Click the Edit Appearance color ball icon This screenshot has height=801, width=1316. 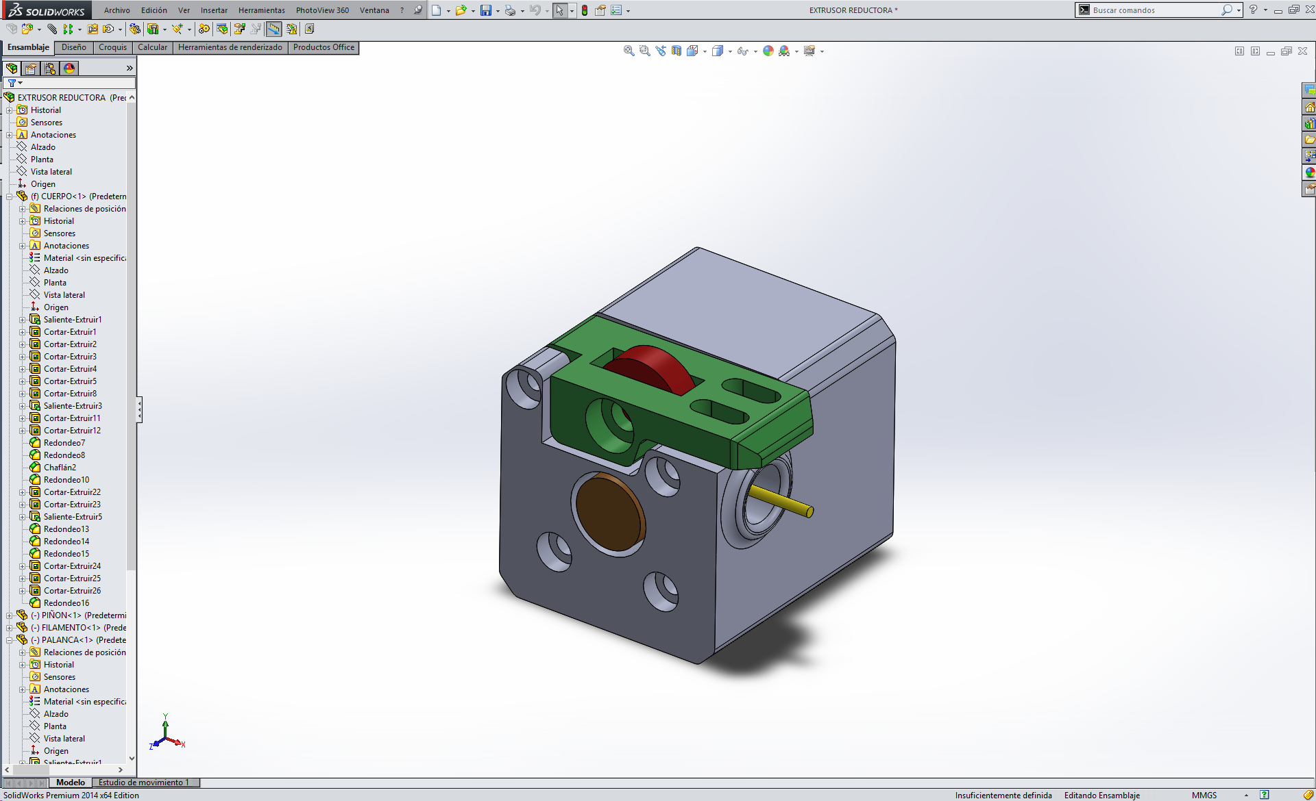768,51
